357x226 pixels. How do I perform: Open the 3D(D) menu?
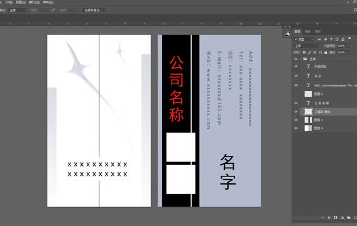pos(9,3)
